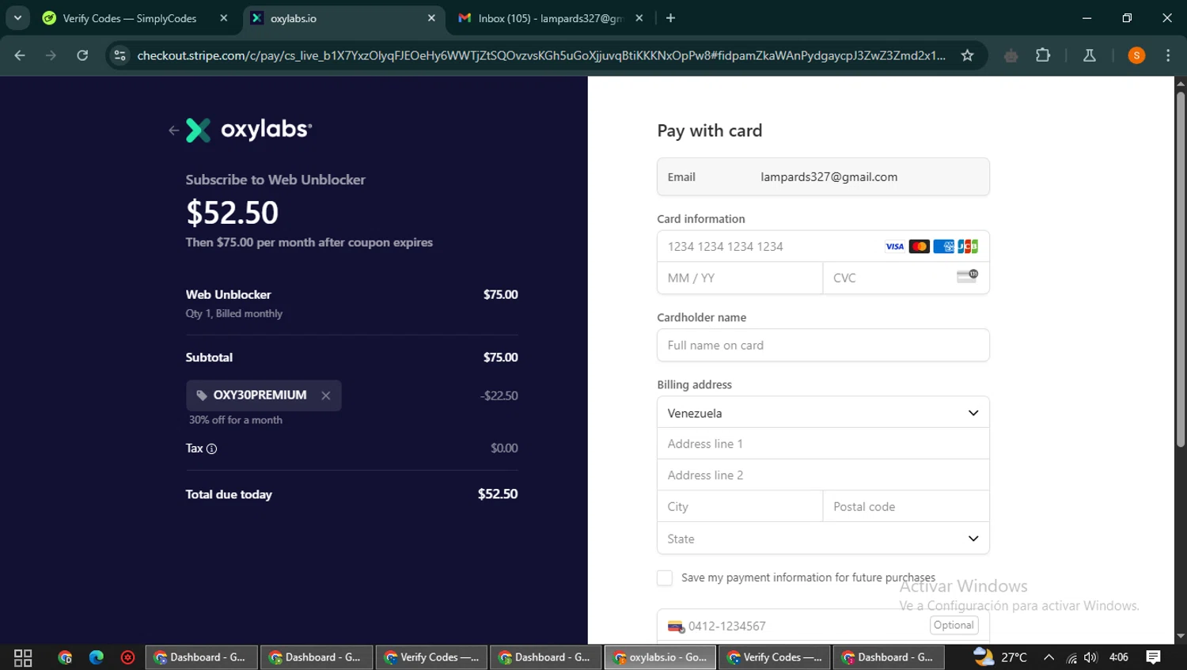
Task: Click the taskbar clock 4:06
Action: (1119, 657)
